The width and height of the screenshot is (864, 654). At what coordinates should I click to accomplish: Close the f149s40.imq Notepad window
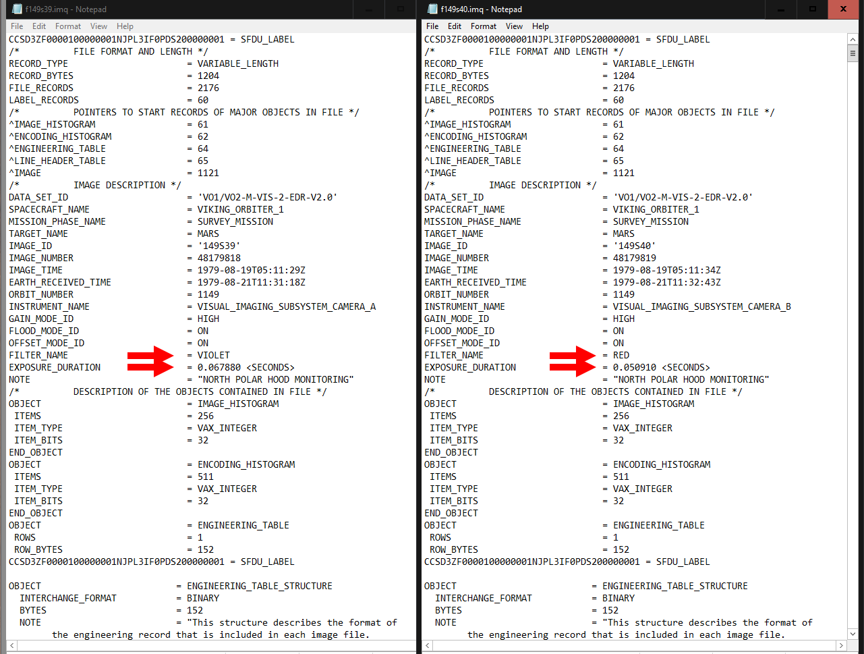844,9
